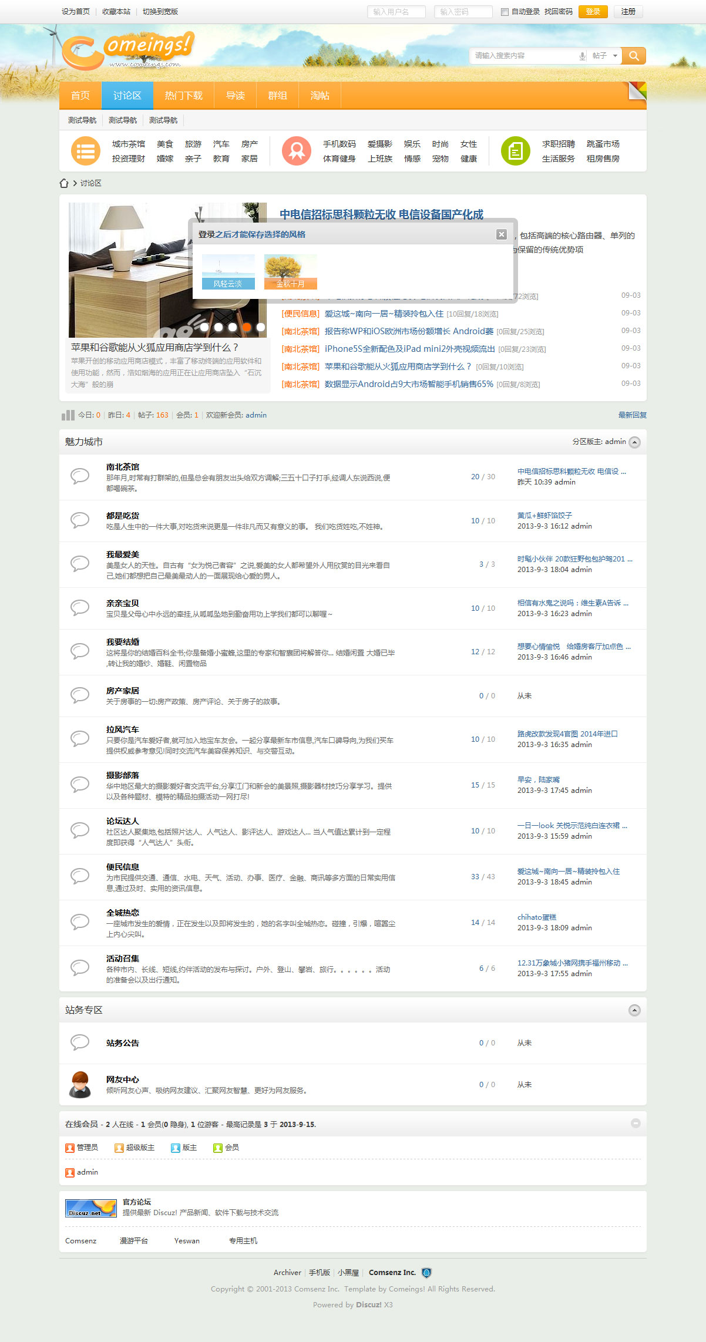Viewport: 706px width, 1342px height.
Task: Click the orange 登录 button
Action: click(x=593, y=12)
